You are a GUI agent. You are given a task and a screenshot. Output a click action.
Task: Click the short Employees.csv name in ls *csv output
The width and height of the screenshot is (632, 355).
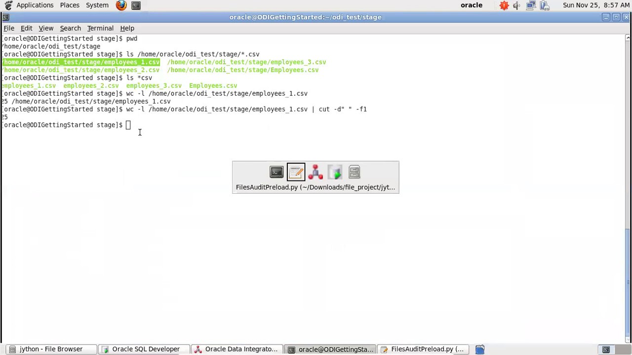[213, 86]
